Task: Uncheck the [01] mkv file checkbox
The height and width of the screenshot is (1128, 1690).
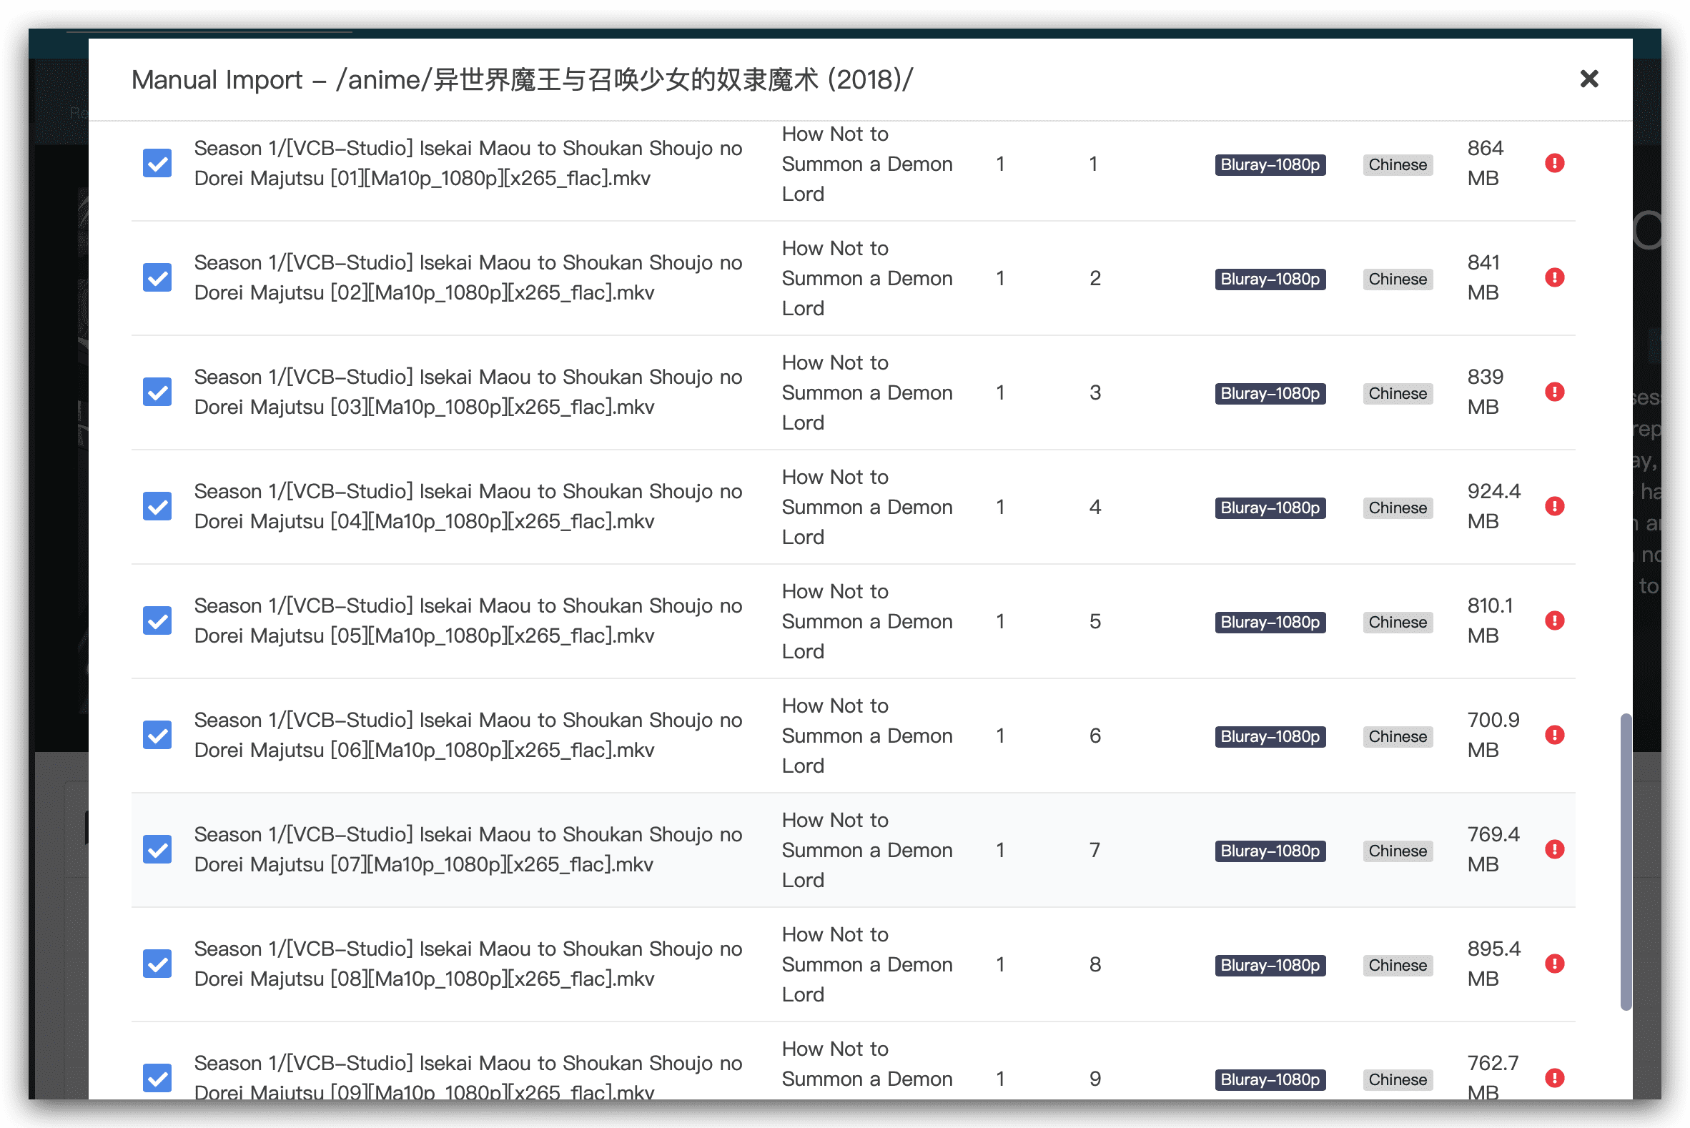Action: pyautogui.click(x=157, y=163)
